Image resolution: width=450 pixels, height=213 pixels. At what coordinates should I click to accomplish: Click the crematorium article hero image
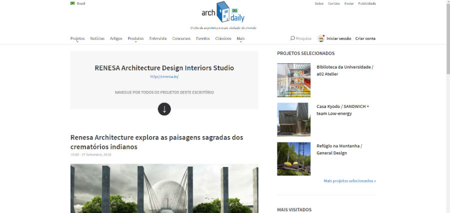[x=164, y=188]
